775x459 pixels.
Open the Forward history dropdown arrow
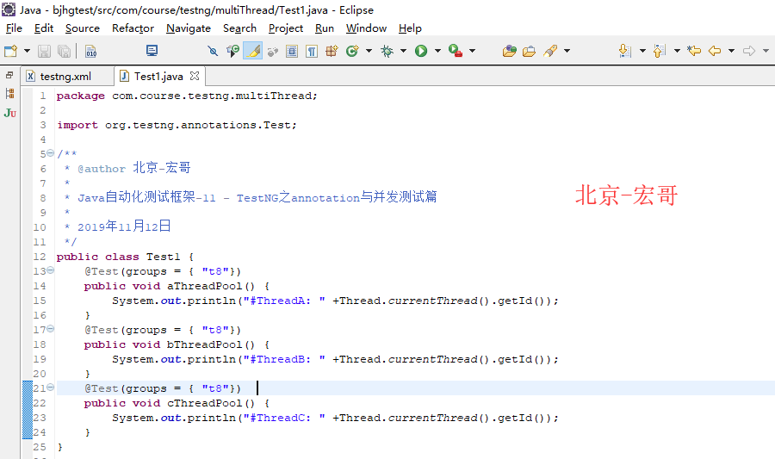tap(766, 51)
